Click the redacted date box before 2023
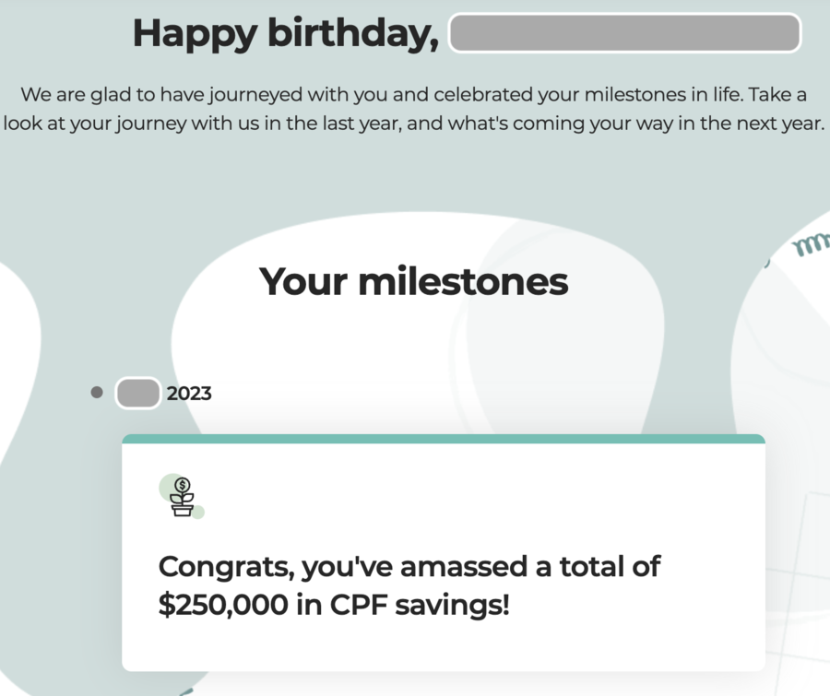Viewport: 830px width, 696px height. coord(138,393)
